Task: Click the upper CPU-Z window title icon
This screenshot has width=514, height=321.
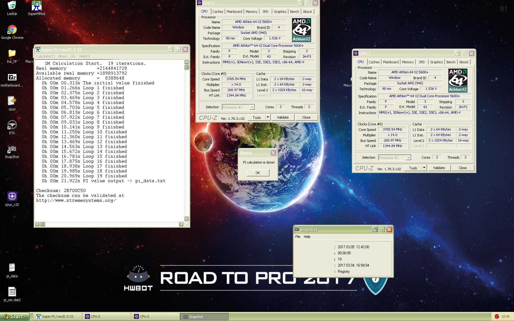Action: [199, 3]
